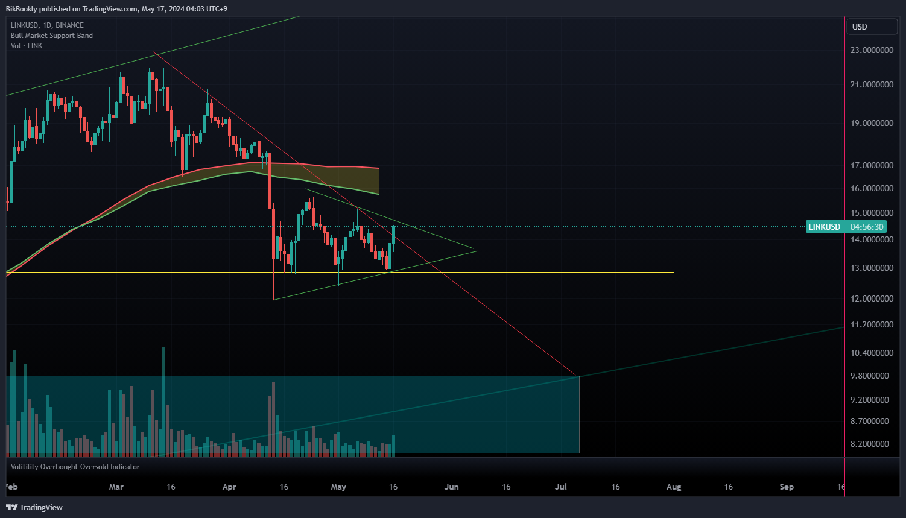Click the Sep label on time axis

click(787, 487)
